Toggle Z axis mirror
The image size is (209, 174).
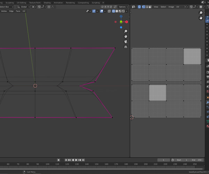[111, 7]
